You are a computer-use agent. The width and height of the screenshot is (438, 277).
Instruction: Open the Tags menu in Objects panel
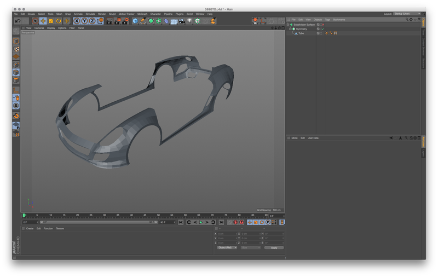point(327,20)
